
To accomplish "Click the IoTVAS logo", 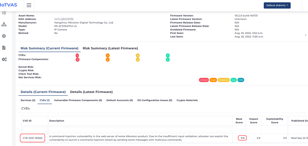I will pyautogui.click(x=8, y=5).
